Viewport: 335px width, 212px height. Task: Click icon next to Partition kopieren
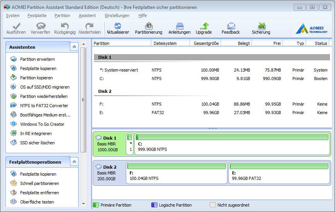pyautogui.click(x=14, y=77)
